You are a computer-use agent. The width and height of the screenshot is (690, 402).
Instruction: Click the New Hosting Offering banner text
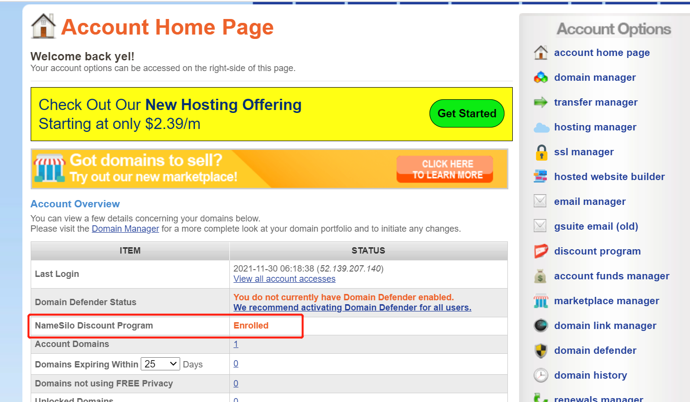224,105
